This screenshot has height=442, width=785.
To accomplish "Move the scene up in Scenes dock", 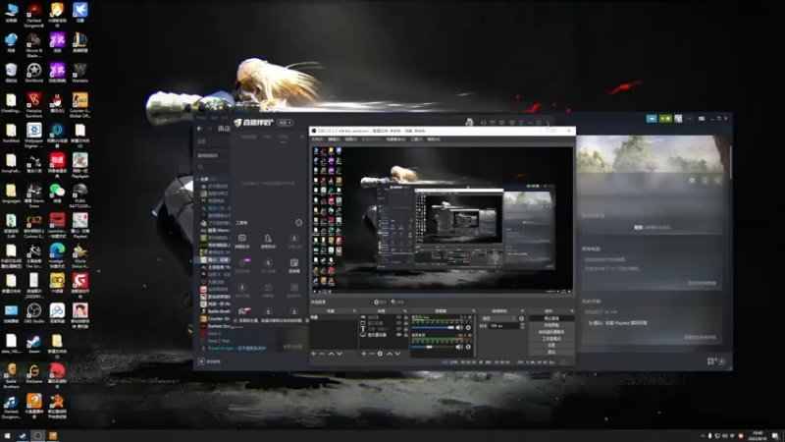I will [x=331, y=354].
